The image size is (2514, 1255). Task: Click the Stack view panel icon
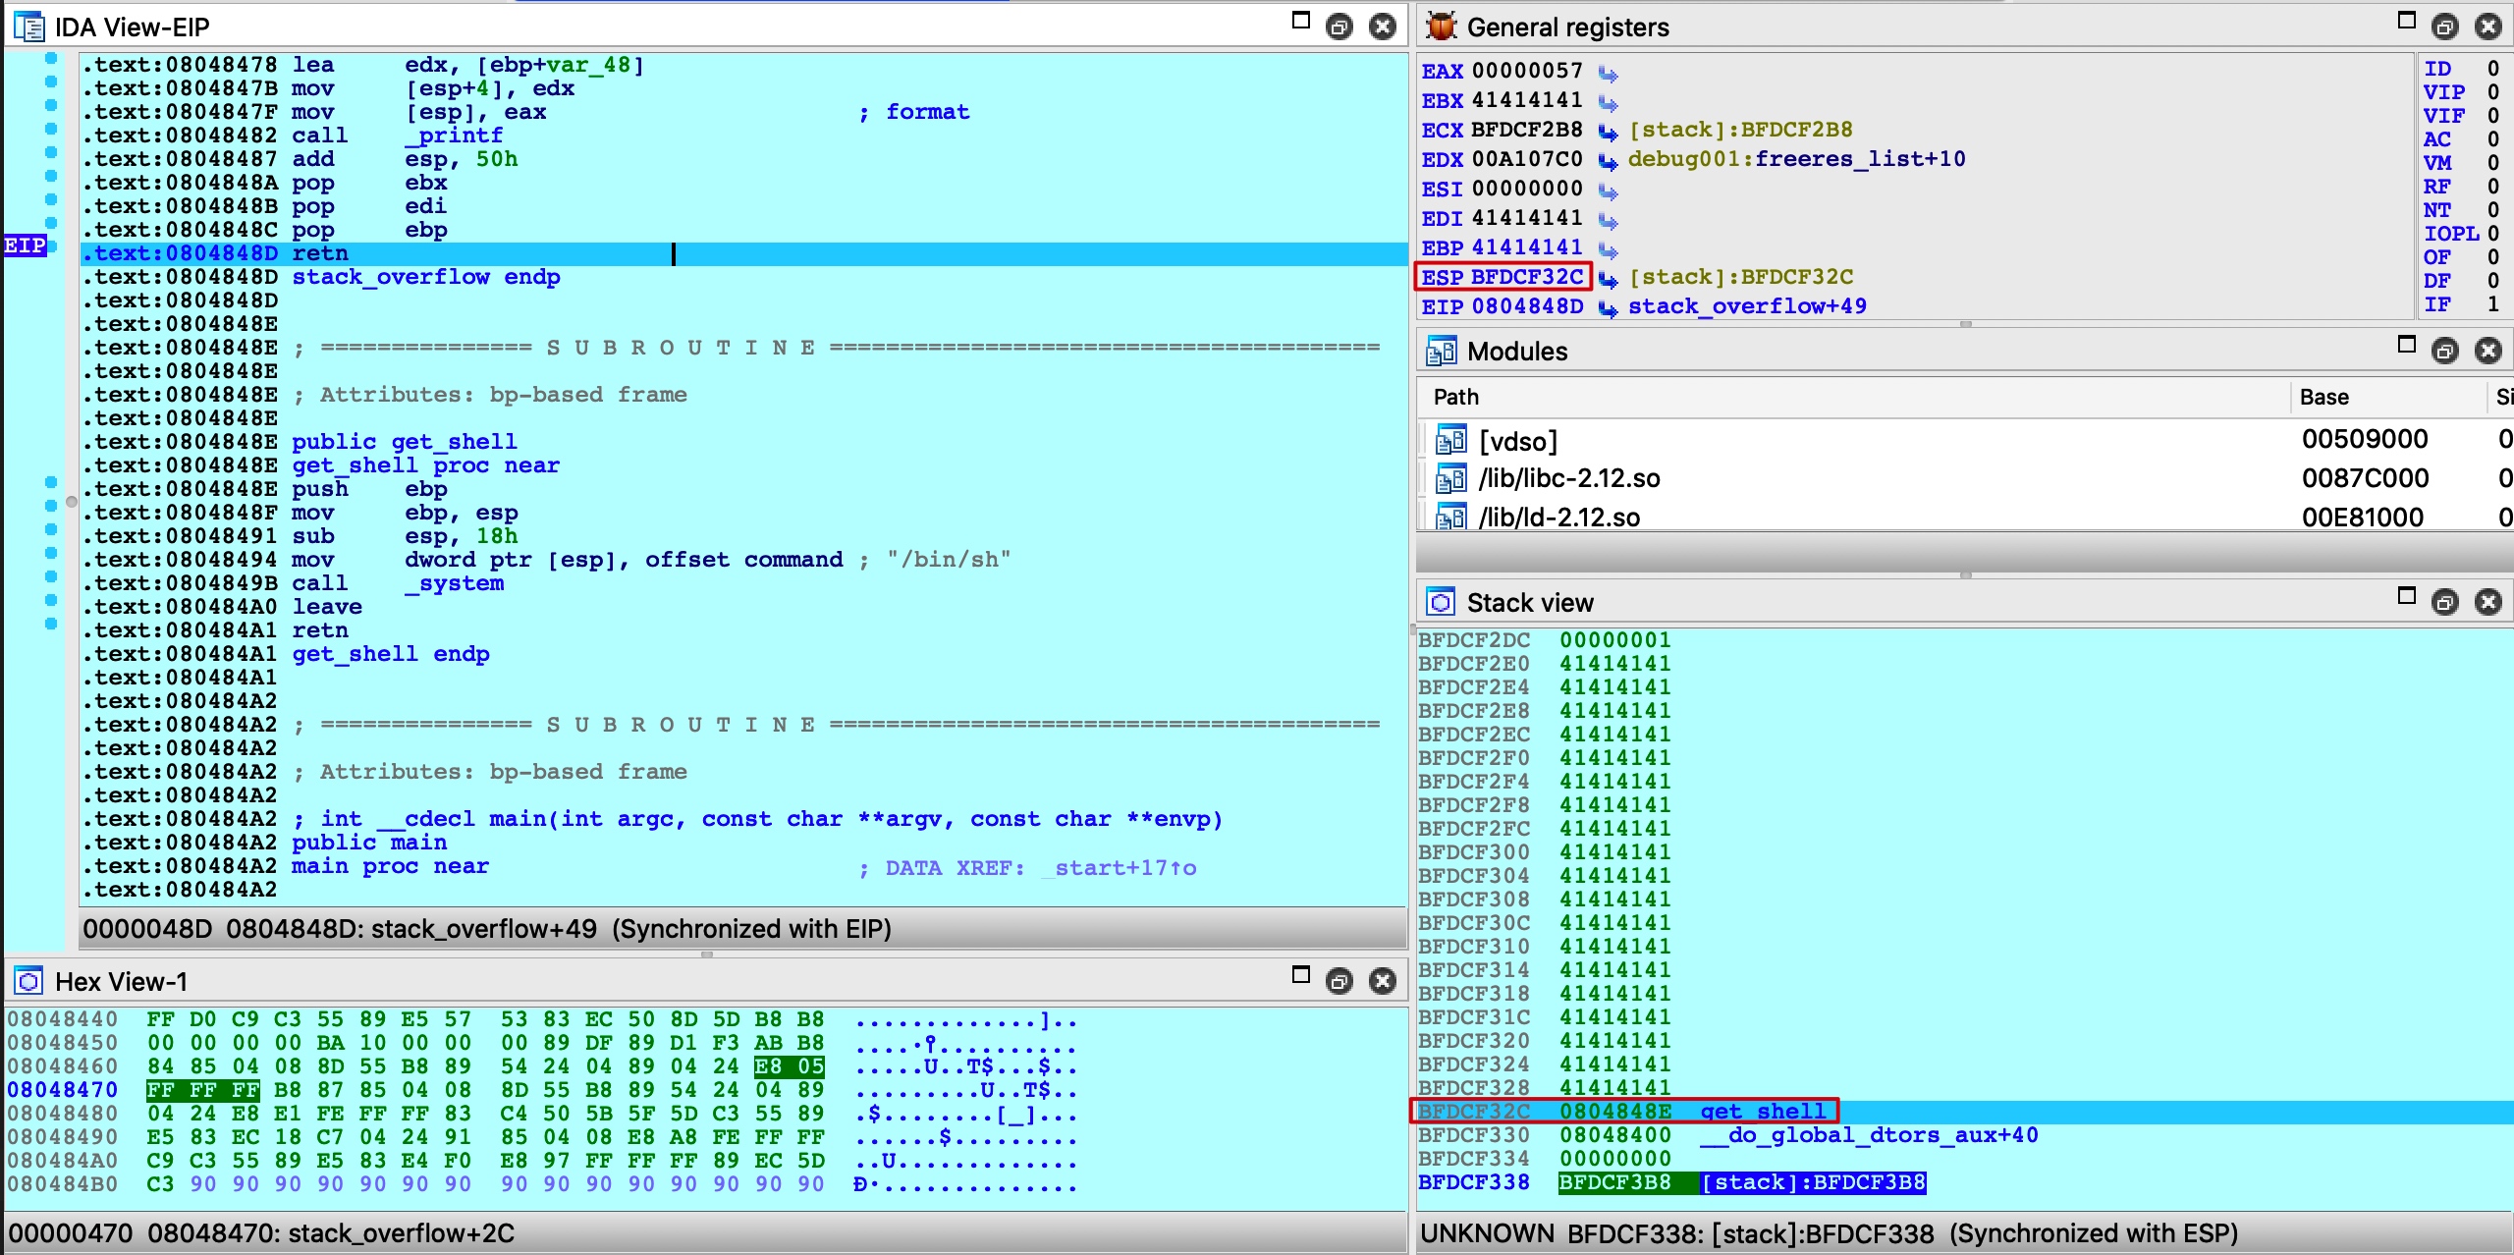1441,602
